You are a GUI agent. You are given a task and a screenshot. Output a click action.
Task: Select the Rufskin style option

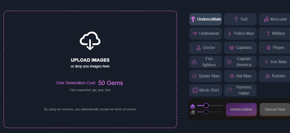coord(275,76)
